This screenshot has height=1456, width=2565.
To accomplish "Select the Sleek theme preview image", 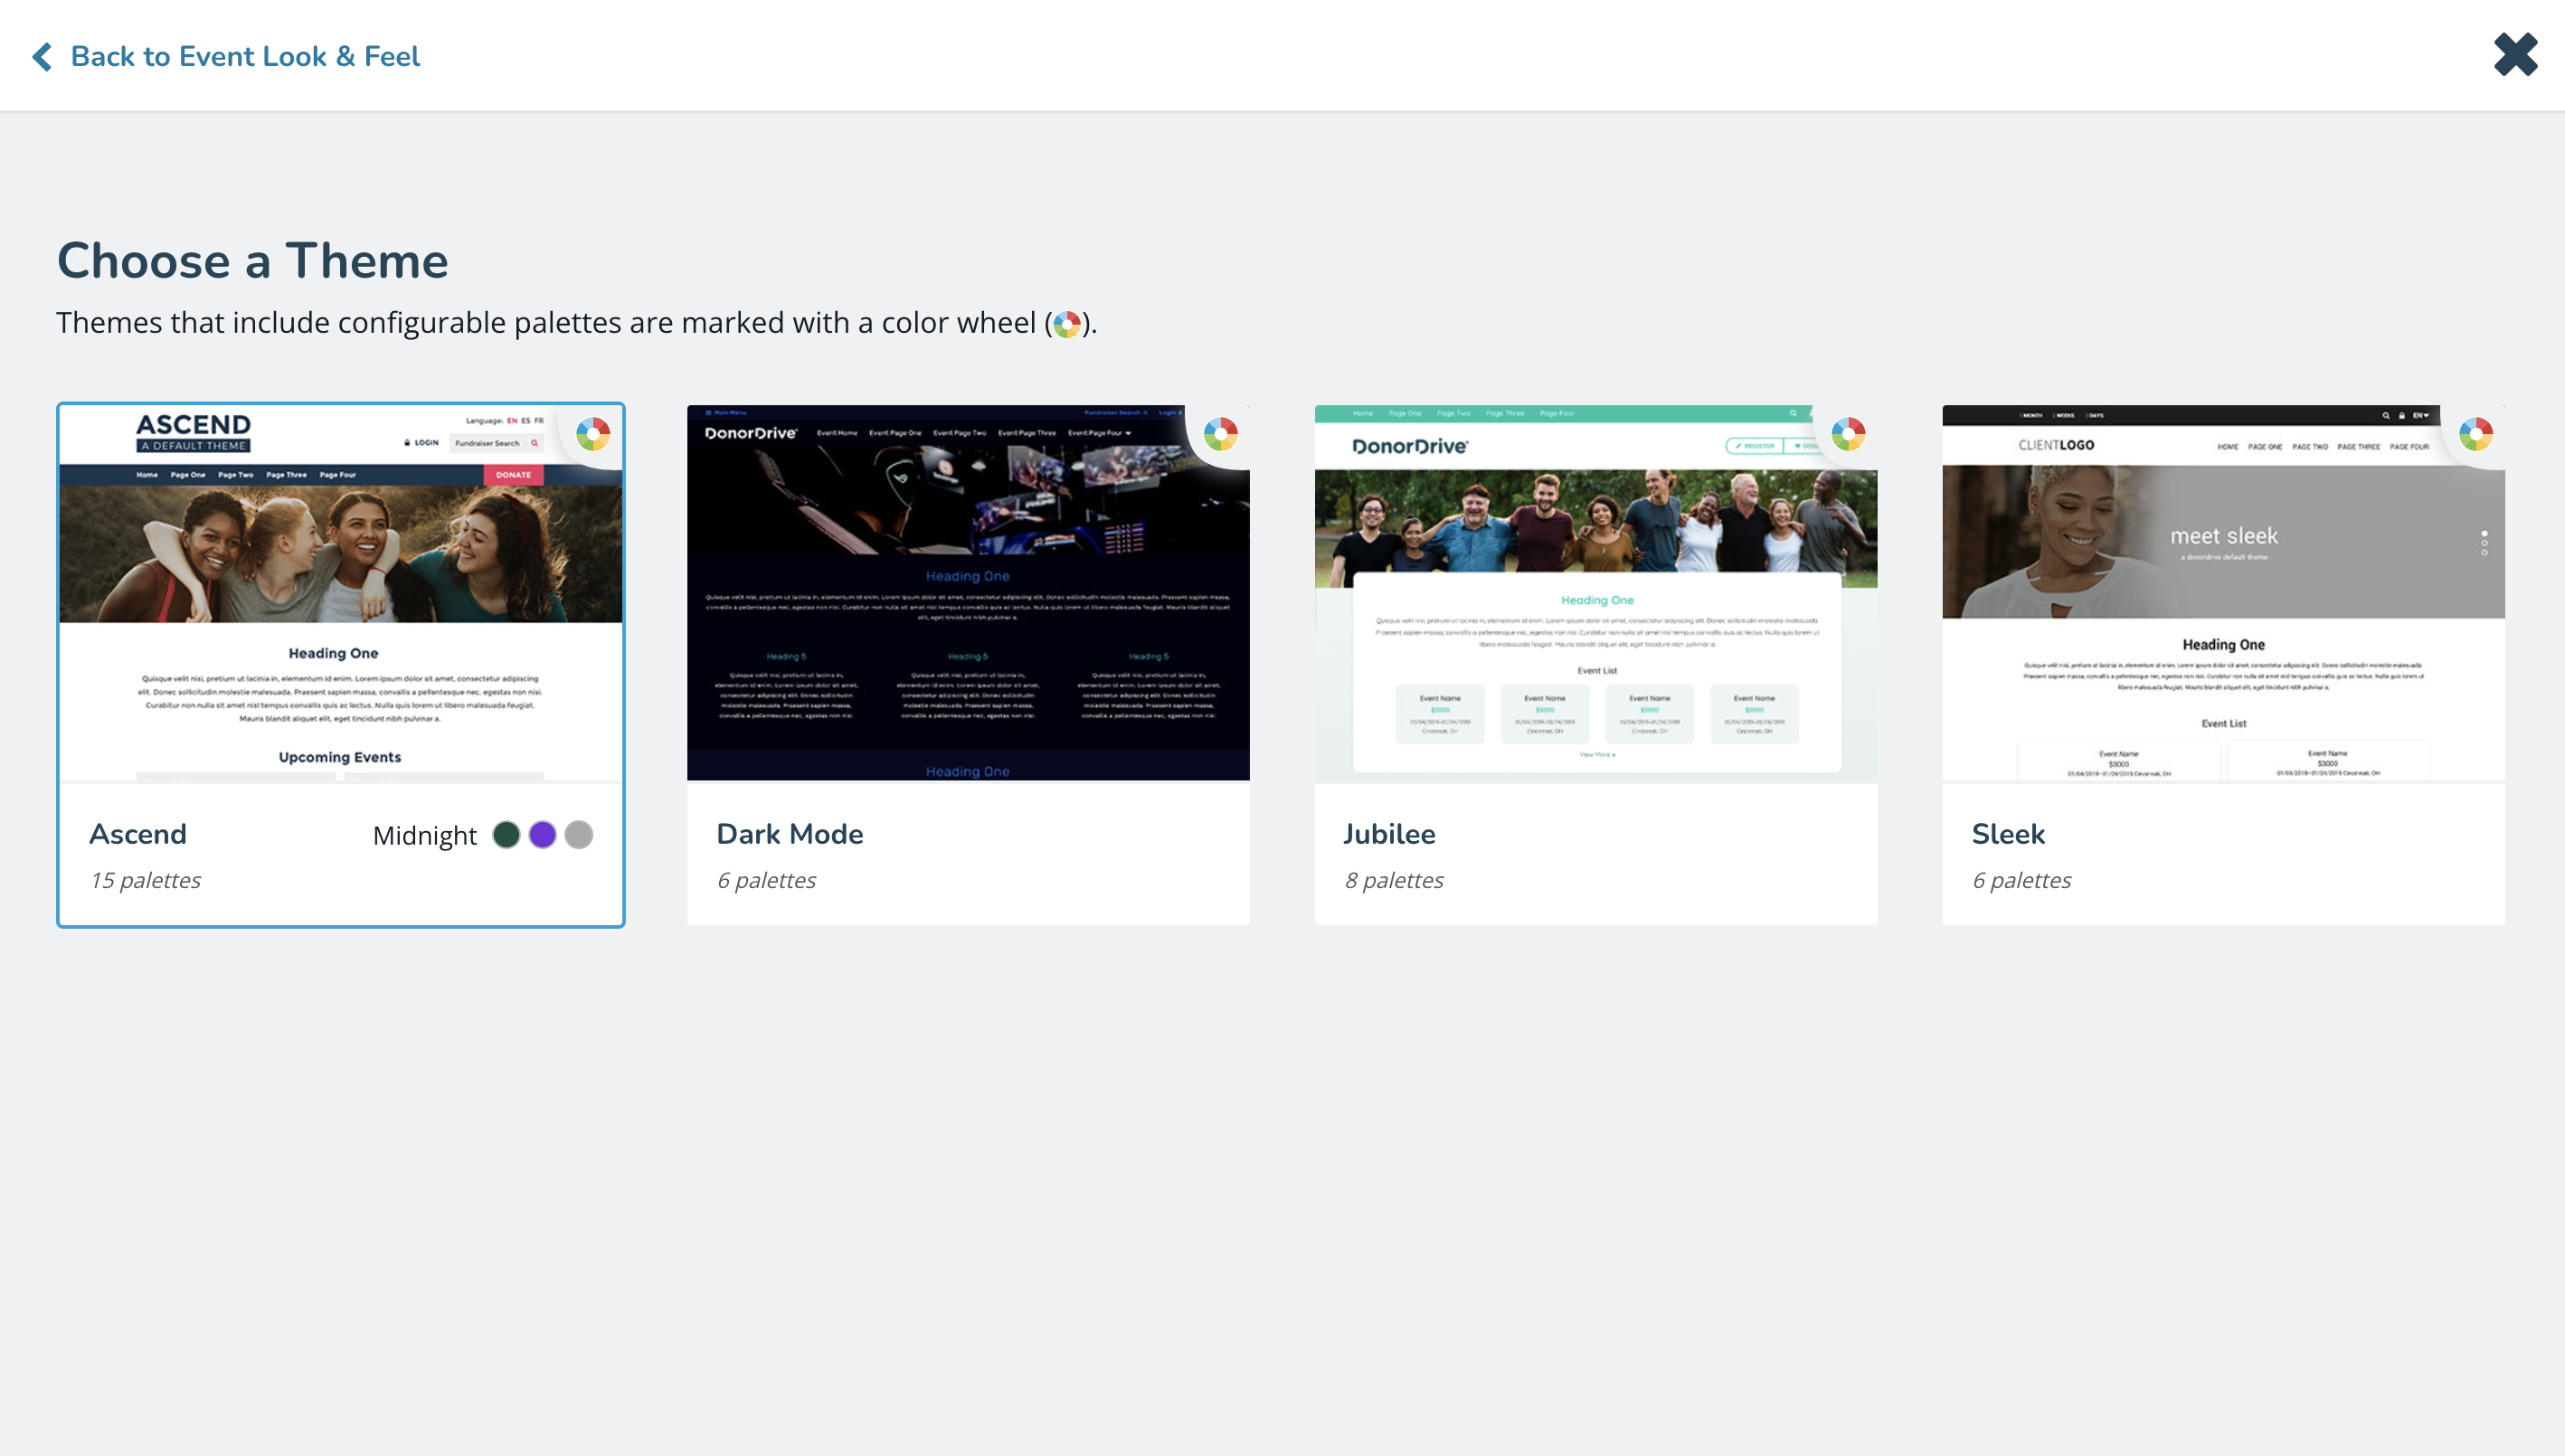I will coord(2223,593).
